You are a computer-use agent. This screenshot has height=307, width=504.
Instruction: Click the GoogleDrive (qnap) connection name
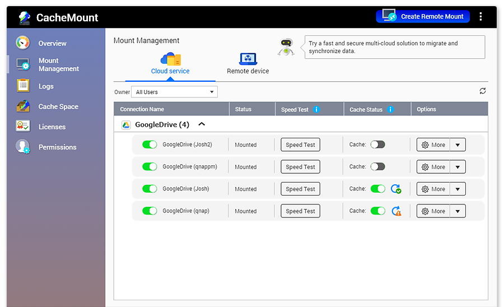186,211
